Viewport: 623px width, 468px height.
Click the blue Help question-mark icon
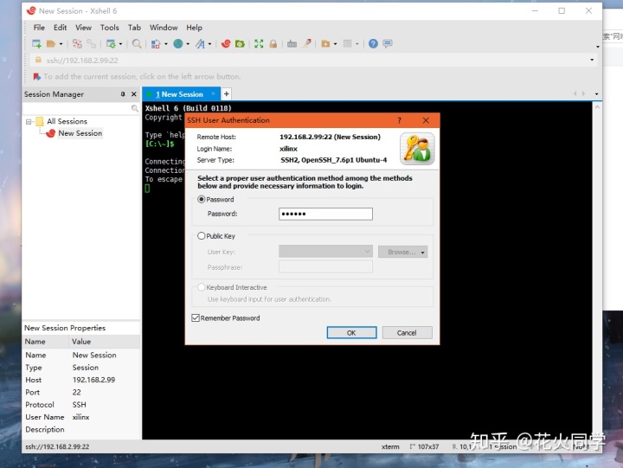point(373,44)
